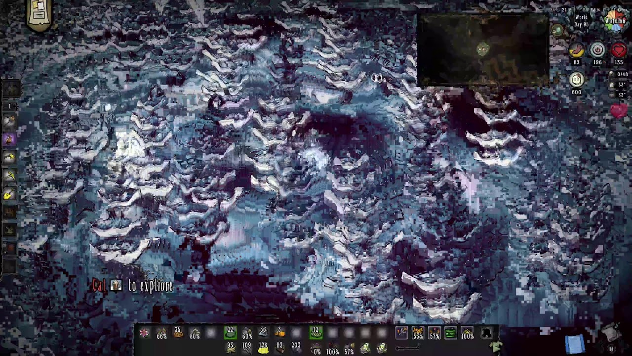Click the World Day 95 label

tap(582, 21)
